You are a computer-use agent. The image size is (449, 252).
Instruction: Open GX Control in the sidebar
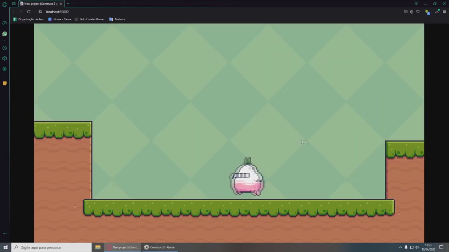(x=5, y=23)
